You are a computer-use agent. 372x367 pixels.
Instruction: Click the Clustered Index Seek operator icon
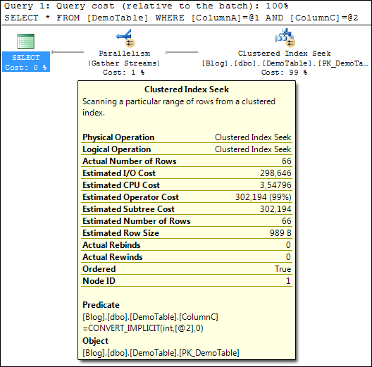pyautogui.click(x=285, y=38)
